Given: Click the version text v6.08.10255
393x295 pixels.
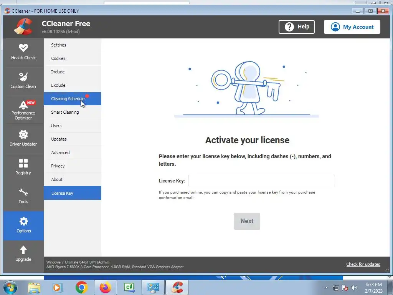Looking at the screenshot, I should point(61,31).
